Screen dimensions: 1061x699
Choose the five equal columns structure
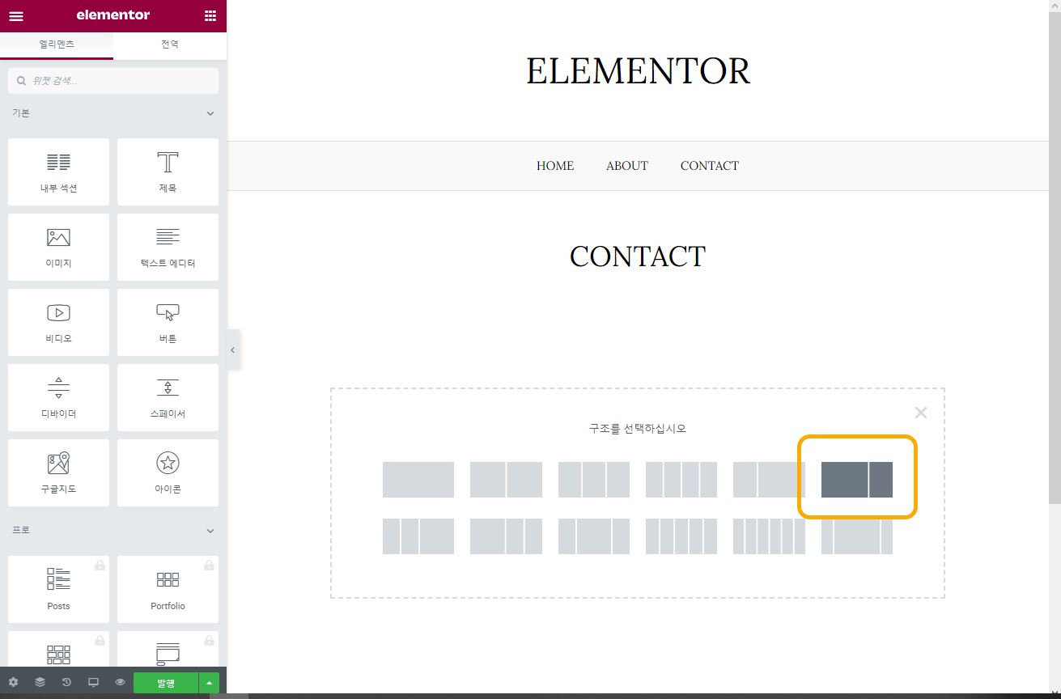pos(681,536)
